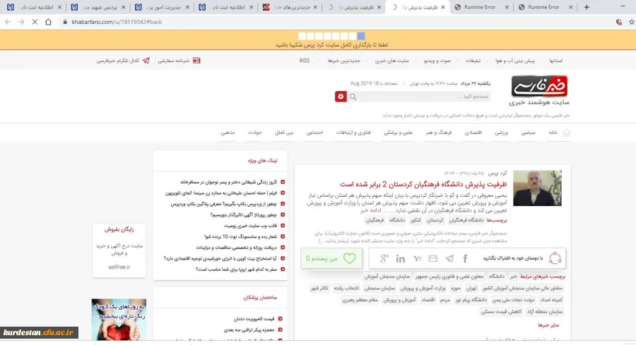The image size is (636, 345).
Task: Click the magnifier search icon
Action: tap(353, 97)
